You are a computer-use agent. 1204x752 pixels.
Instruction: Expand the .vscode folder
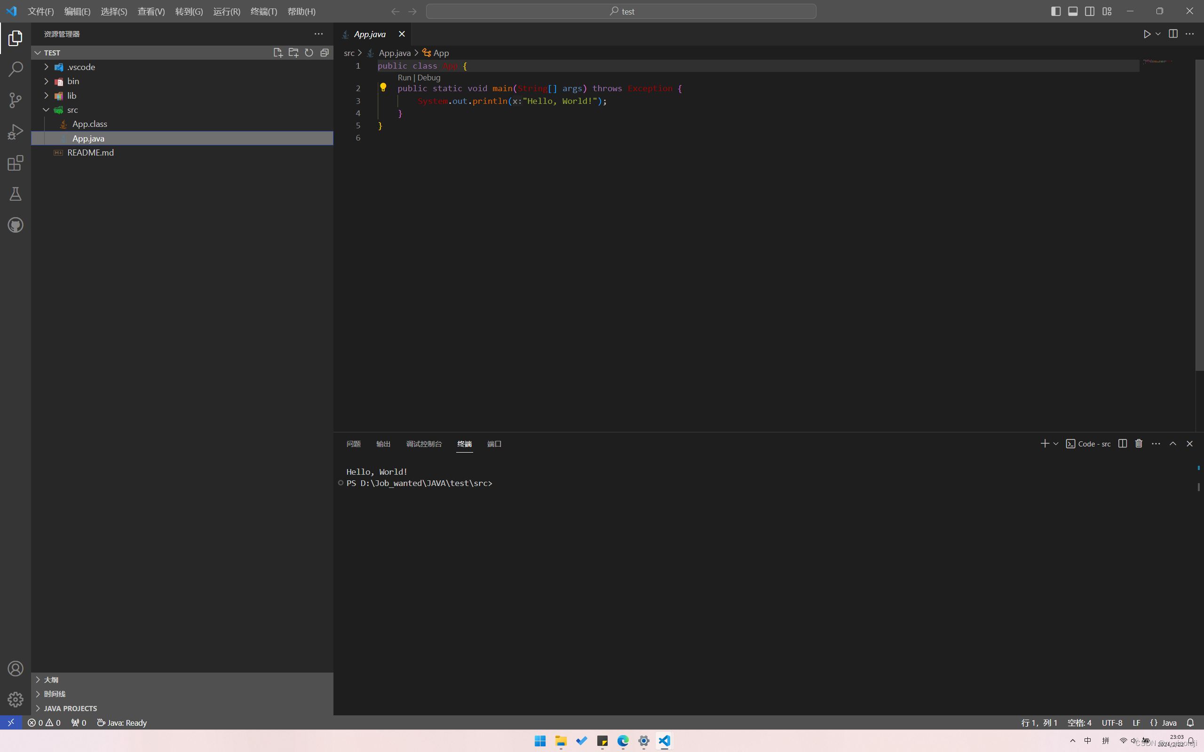[x=46, y=66]
